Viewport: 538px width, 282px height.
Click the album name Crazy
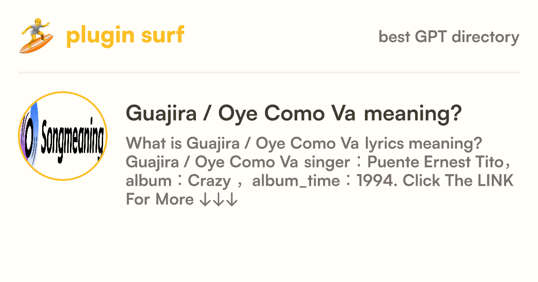(x=209, y=181)
